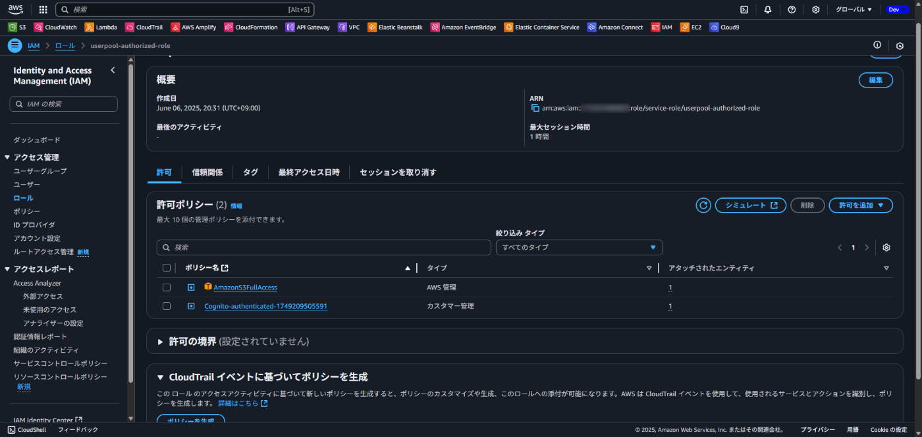Collapse the IAM side panel arrow
Image resolution: width=922 pixels, height=437 pixels.
click(x=113, y=70)
